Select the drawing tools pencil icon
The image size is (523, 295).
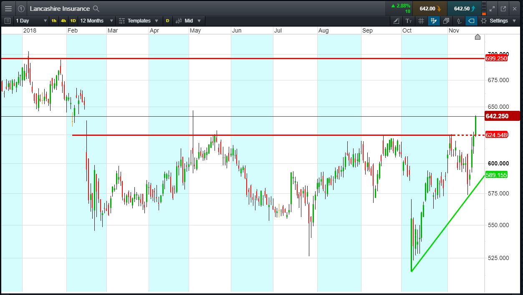coord(396,20)
